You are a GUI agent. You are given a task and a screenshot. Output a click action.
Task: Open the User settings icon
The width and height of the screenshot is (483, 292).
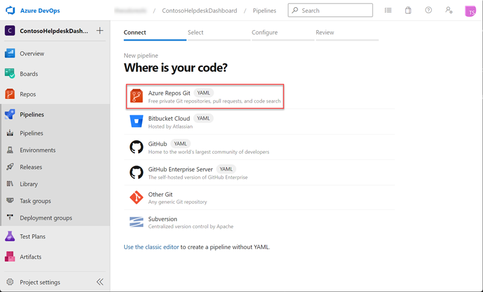pos(449,10)
